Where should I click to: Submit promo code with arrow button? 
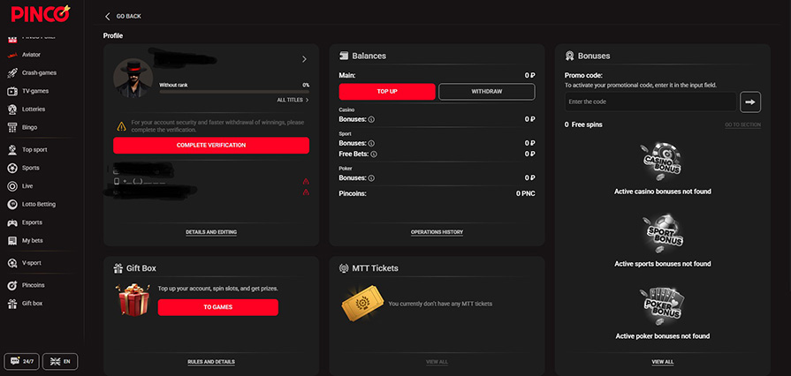coord(750,102)
